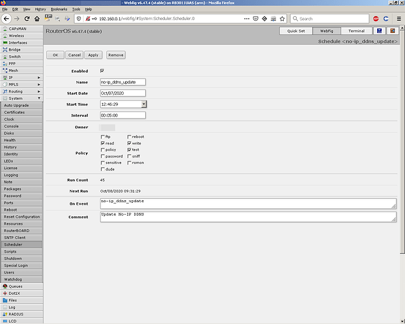The image size is (405, 324).
Task: Open the Start Time dropdown arrow
Action: [144, 104]
